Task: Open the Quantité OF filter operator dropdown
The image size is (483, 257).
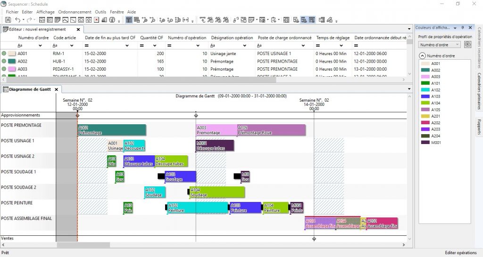Action: (155, 46)
